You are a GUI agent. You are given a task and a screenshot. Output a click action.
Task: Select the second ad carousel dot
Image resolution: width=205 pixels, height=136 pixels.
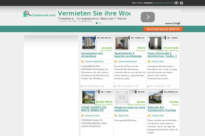coord(100,23)
